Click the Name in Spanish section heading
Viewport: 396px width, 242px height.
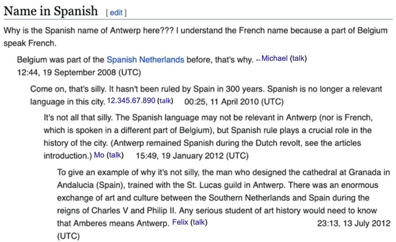click(x=51, y=11)
